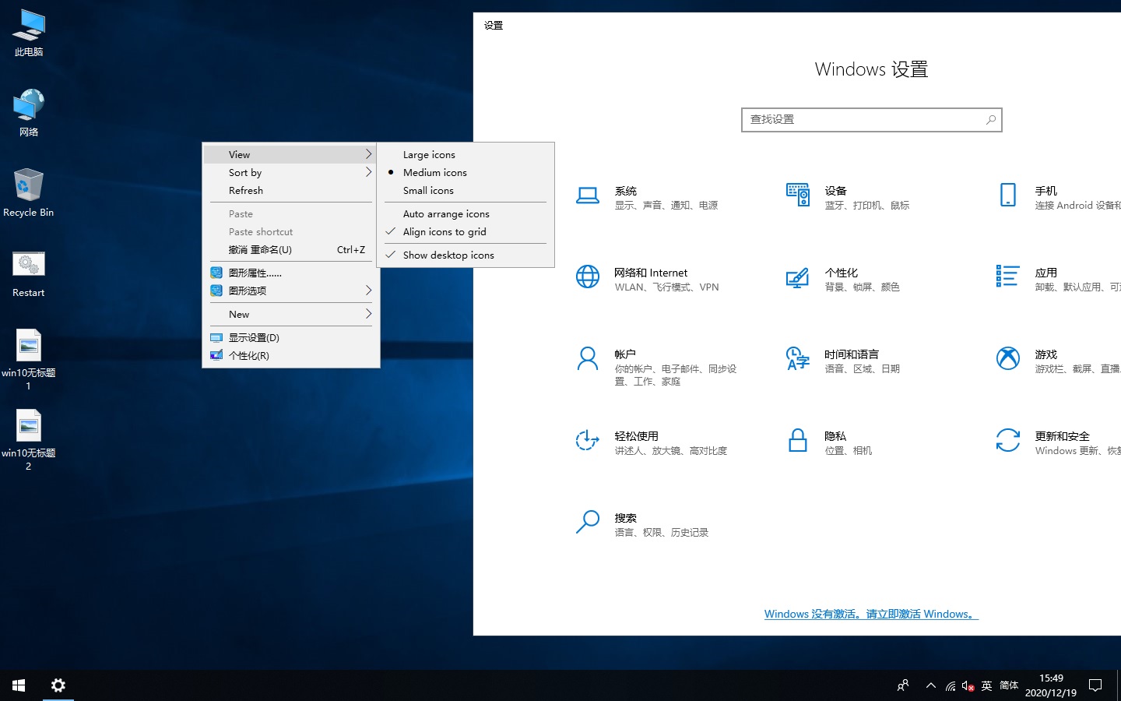Viewport: 1121px width, 701px height.
Task: Open the 个性化 personalization icon
Action: point(798,277)
